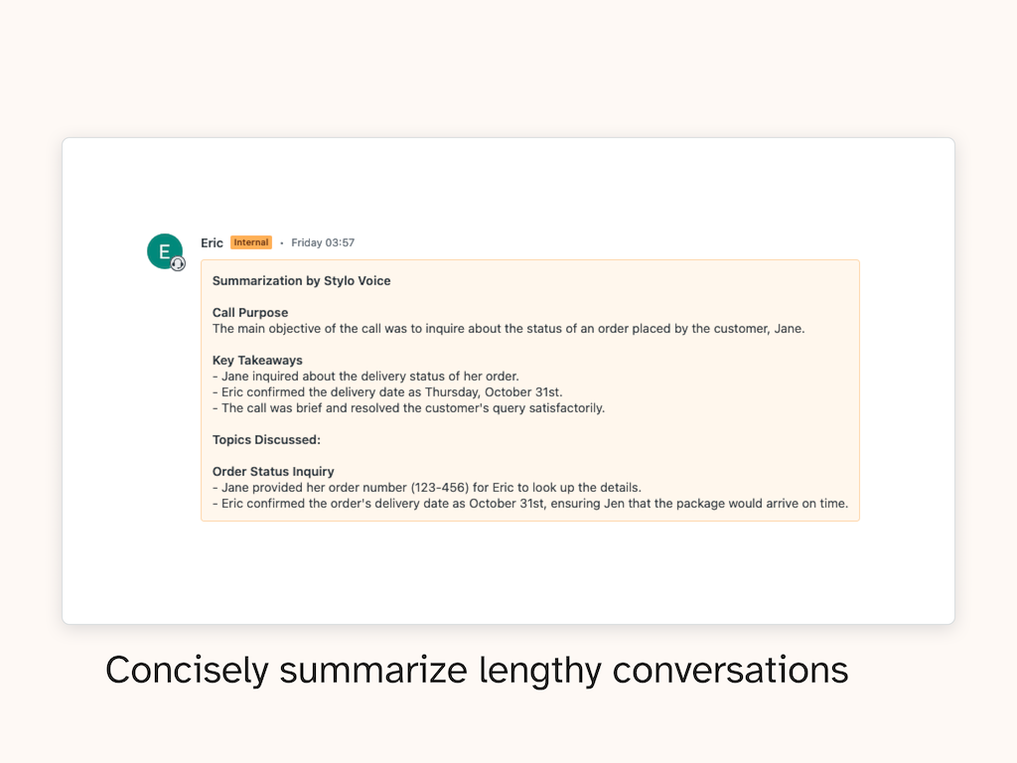Screen dimensions: 1017x763
Task: Select the Order Status Inquiry heading
Action: (273, 472)
